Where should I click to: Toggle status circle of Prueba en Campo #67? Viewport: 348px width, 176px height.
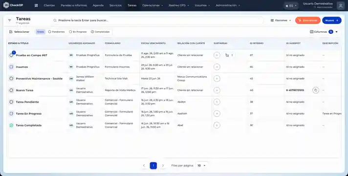pyautogui.click(x=11, y=55)
